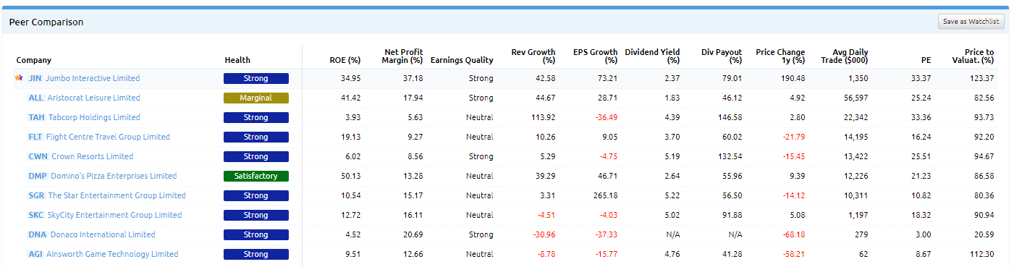Save peers using Save as Watchlist button
The image size is (1014, 267).
click(x=971, y=22)
